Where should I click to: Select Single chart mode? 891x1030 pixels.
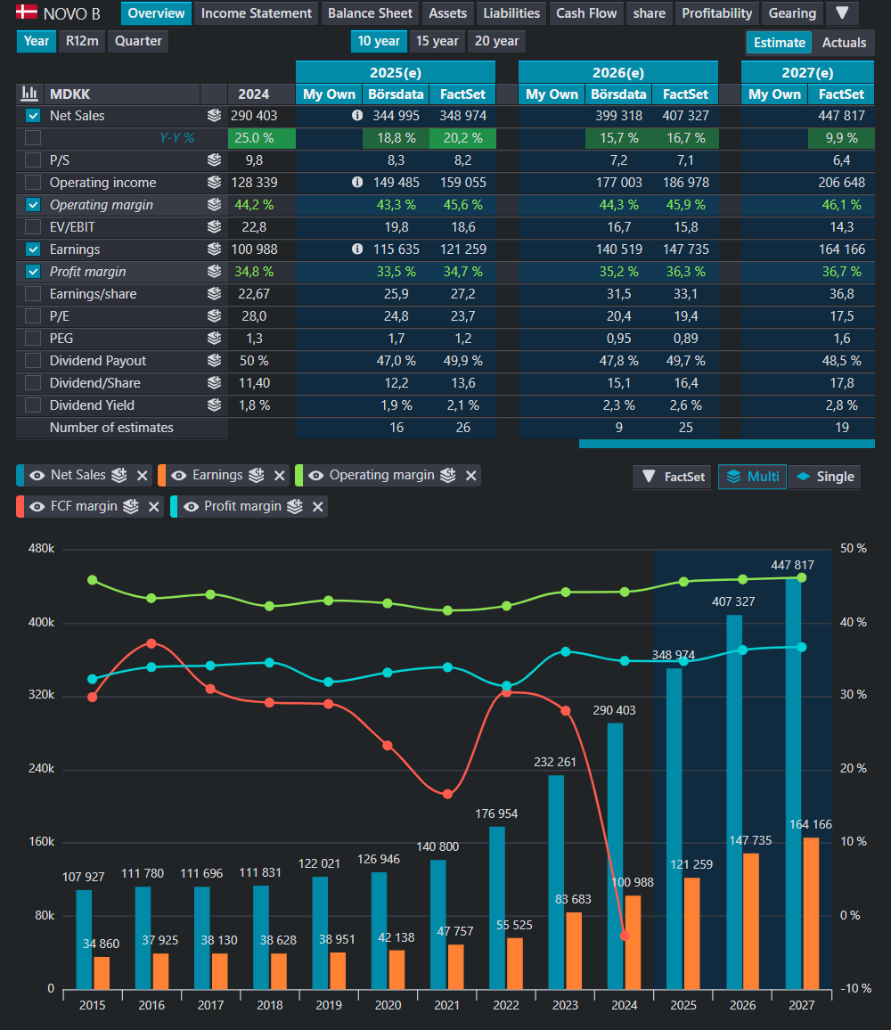click(x=825, y=477)
